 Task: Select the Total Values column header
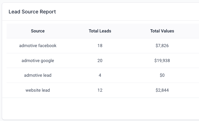click(162, 31)
